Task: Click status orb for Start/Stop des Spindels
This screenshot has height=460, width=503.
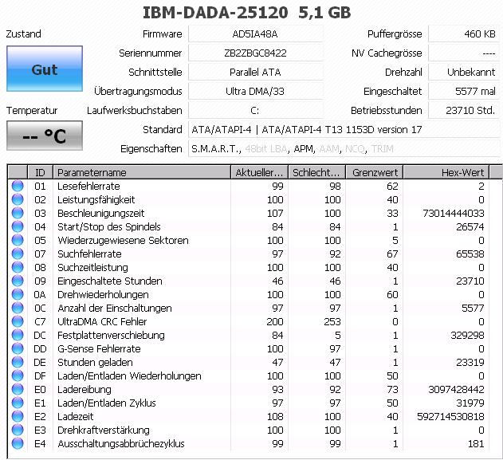Action: [18, 226]
